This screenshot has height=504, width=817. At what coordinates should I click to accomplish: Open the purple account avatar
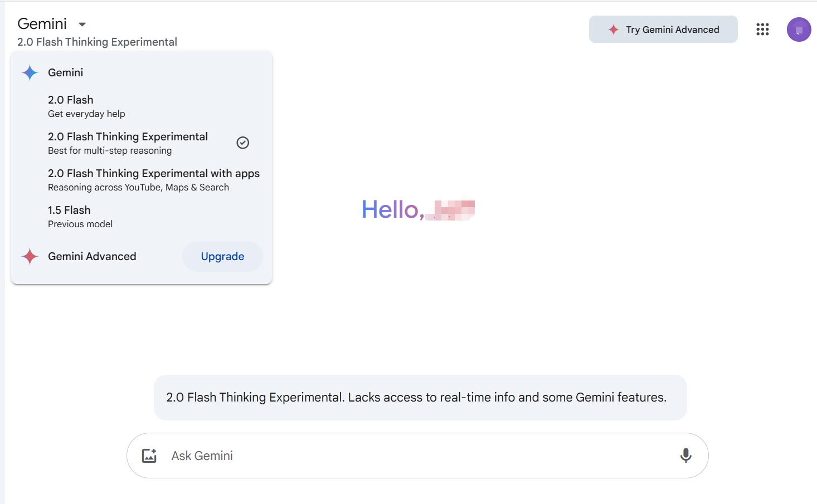pyautogui.click(x=799, y=30)
